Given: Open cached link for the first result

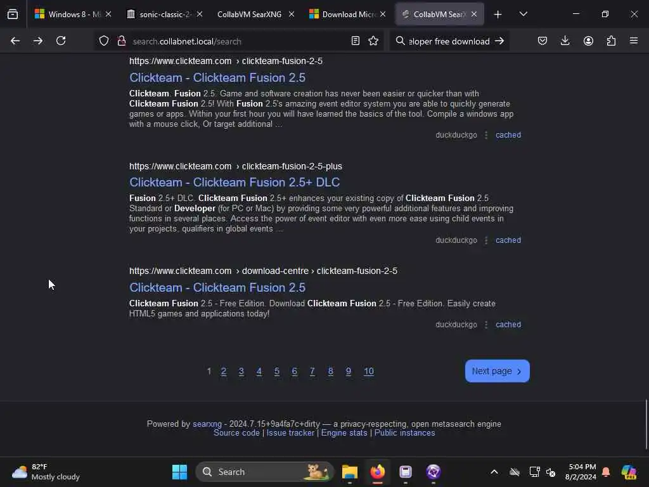Looking at the screenshot, I should tap(508, 135).
